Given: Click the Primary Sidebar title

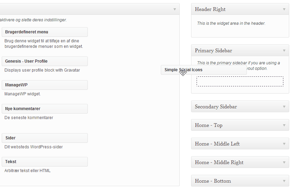Looking at the screenshot, I should 213,51.
